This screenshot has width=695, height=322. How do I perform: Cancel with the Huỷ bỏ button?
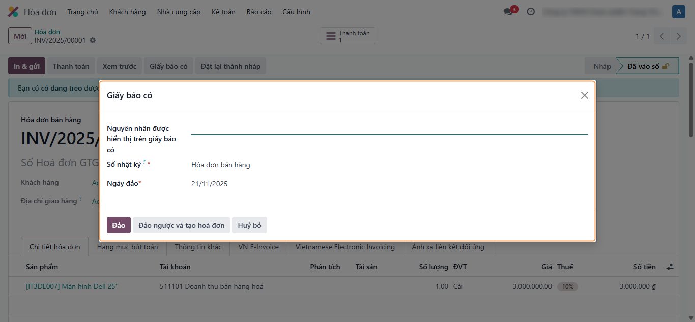tap(249, 225)
